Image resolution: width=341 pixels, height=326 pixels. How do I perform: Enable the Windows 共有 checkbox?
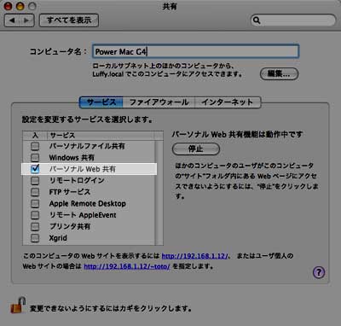35,158
